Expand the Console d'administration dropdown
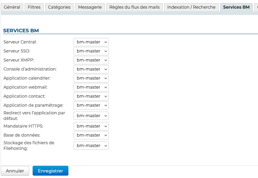The image size is (258, 178). (x=91, y=69)
